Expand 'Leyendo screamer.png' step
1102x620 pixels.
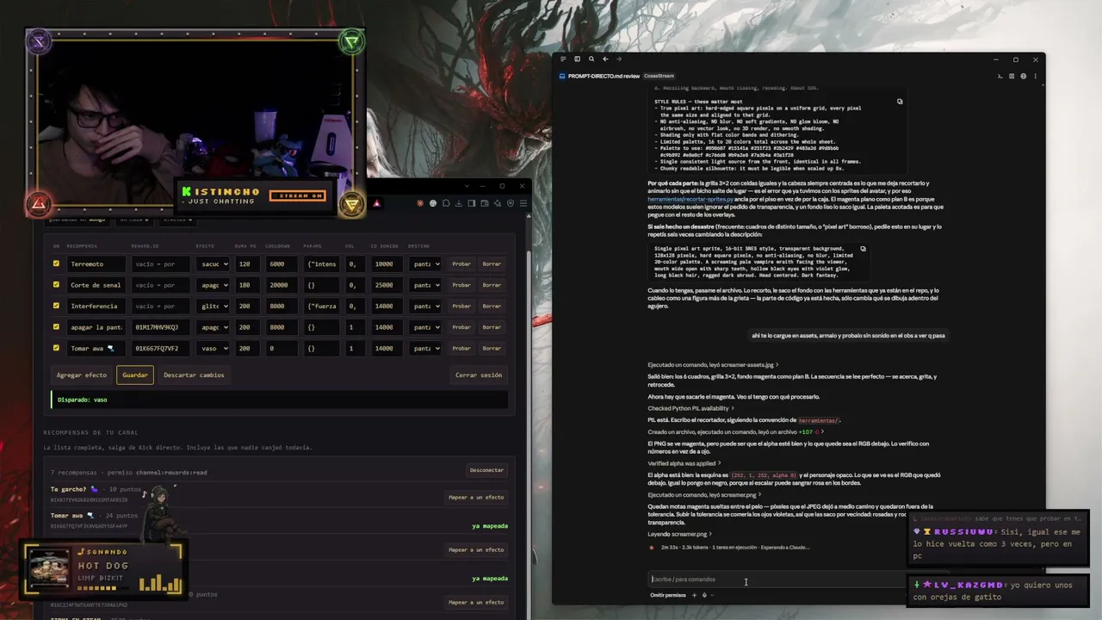679,534
